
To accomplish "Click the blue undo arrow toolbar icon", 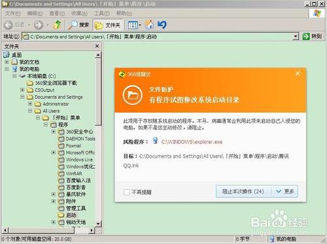I will 162,25.
